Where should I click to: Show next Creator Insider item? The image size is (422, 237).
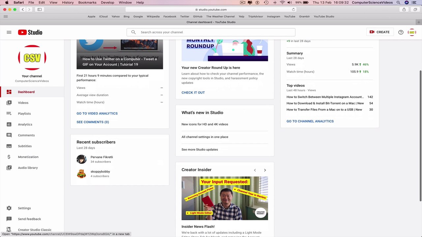click(x=265, y=170)
